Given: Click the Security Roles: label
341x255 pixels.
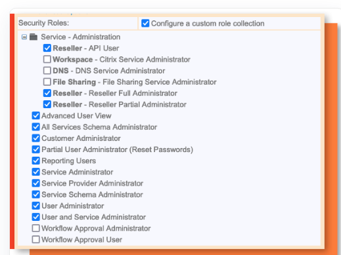Looking at the screenshot, I should (44, 23).
